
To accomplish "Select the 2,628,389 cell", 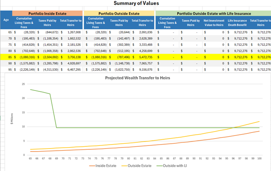I will point(142,39).
